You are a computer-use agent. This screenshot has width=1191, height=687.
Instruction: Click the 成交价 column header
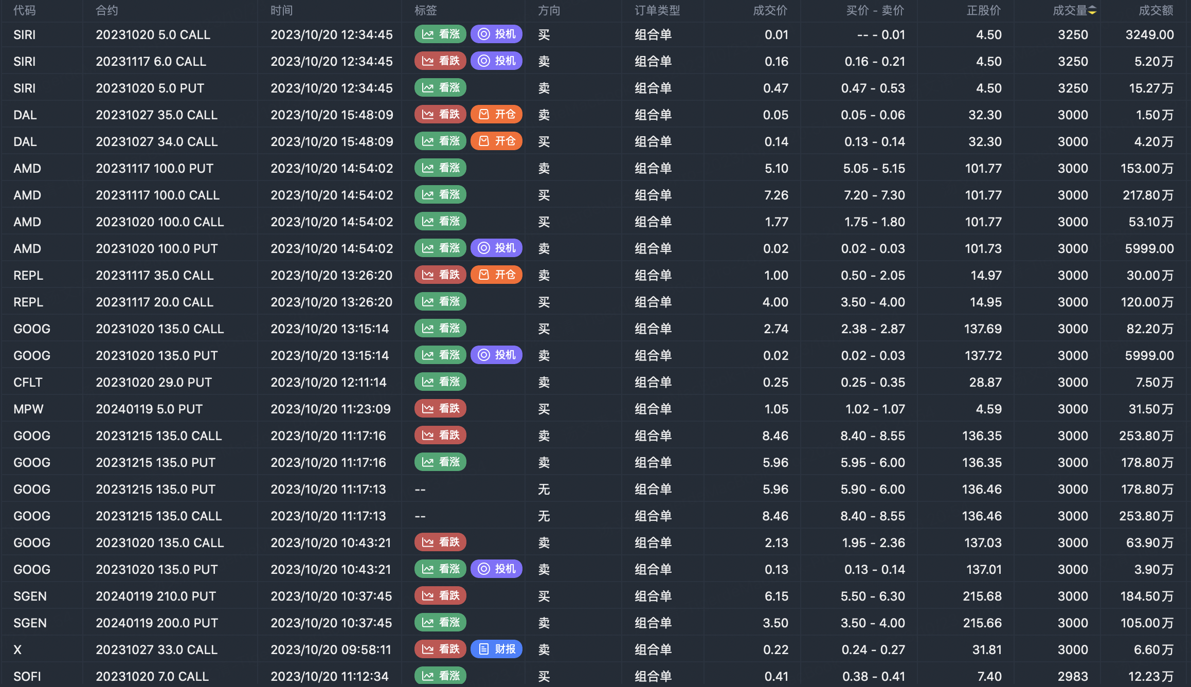click(x=770, y=11)
